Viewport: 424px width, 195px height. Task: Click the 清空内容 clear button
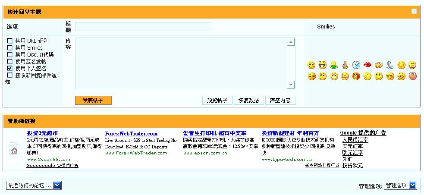pos(280,101)
